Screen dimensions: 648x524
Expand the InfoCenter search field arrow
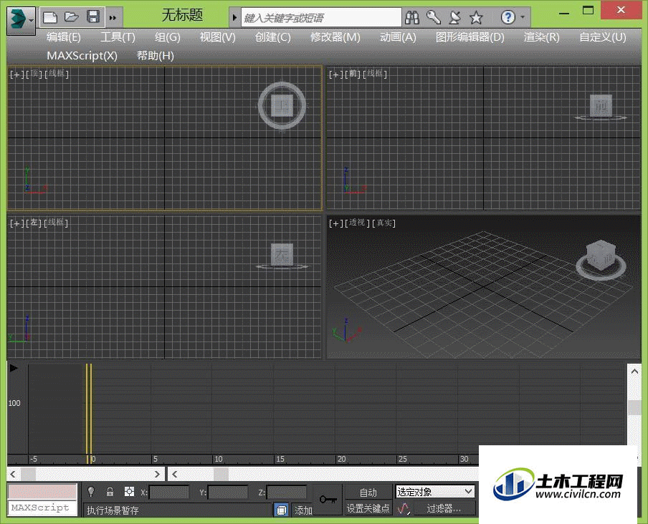(x=234, y=18)
